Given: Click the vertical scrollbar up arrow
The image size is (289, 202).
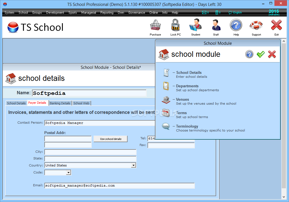Looking at the screenshot, I should [284, 41].
